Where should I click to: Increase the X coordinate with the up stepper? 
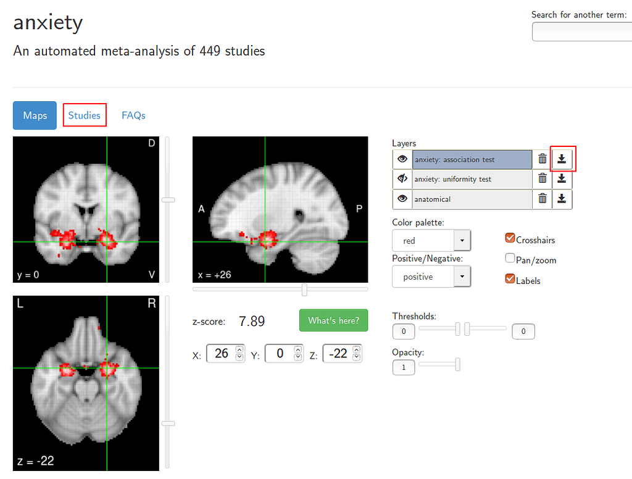pyautogui.click(x=238, y=349)
